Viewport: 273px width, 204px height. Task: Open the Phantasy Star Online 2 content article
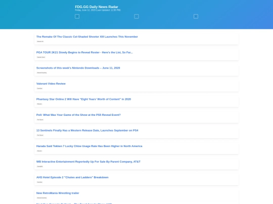click(x=83, y=99)
